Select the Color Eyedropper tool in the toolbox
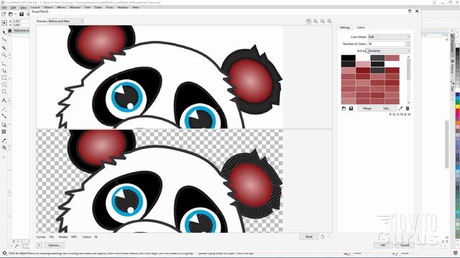 [4, 140]
